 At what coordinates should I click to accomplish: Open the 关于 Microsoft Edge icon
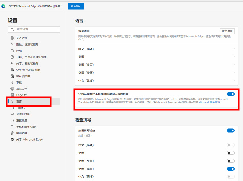click(12, 139)
